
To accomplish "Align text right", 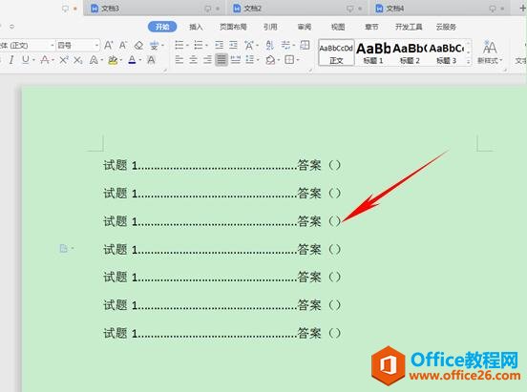I will click(x=207, y=60).
